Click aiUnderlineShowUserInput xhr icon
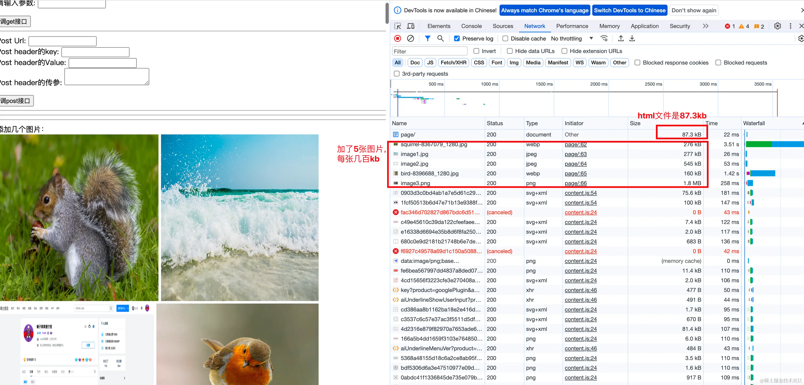 tap(396, 300)
